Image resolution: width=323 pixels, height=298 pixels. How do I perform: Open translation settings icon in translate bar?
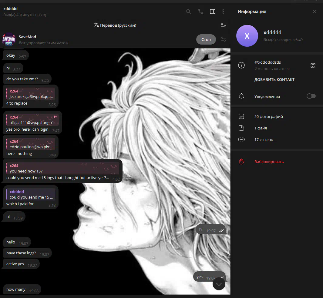(224, 25)
